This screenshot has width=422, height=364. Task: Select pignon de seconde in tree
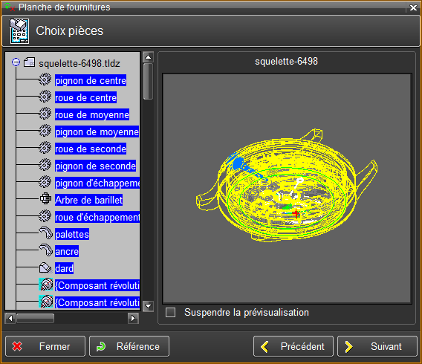[x=95, y=166]
